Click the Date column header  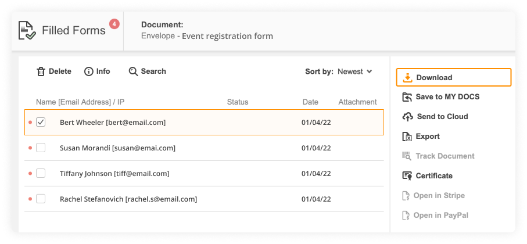310,102
